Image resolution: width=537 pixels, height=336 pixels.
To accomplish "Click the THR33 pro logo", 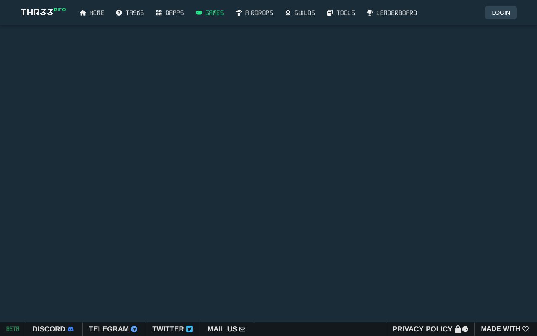I will click(x=43, y=12).
